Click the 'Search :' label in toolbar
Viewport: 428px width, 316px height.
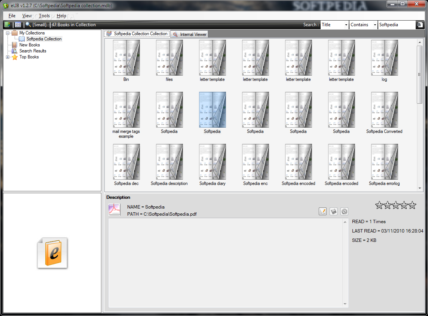pos(311,25)
